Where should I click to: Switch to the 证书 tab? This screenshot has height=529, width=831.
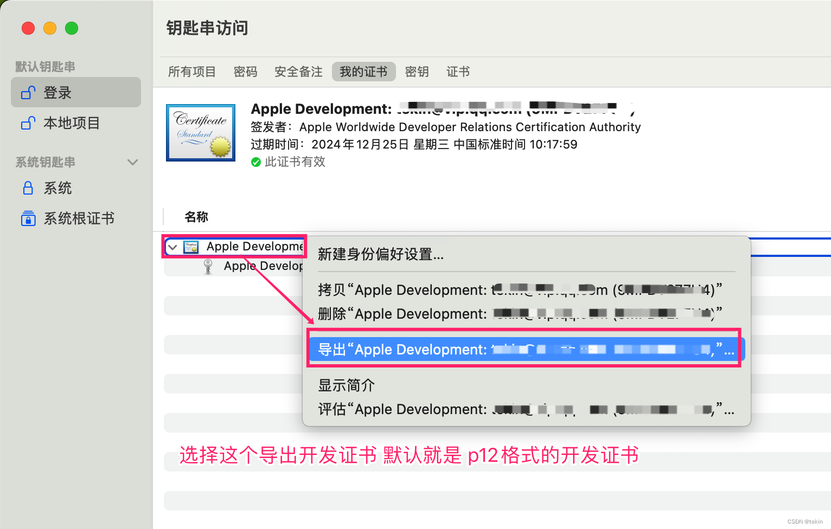458,72
